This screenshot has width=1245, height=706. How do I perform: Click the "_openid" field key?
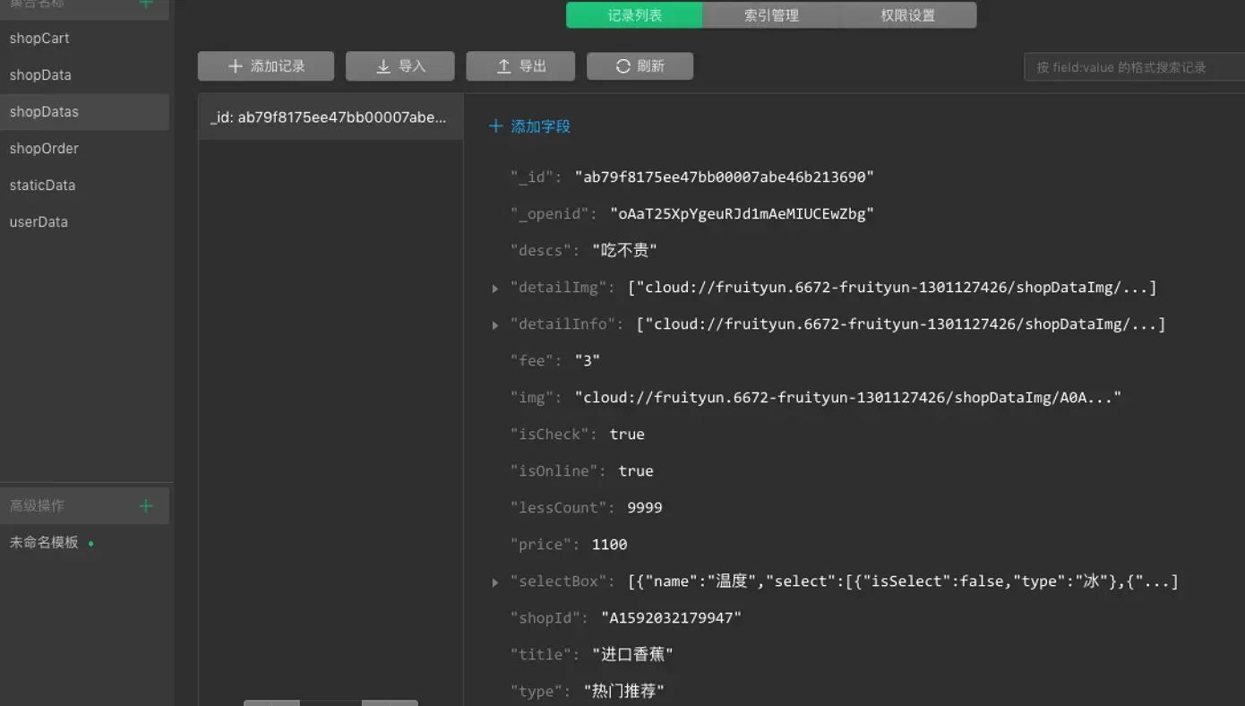pos(554,214)
